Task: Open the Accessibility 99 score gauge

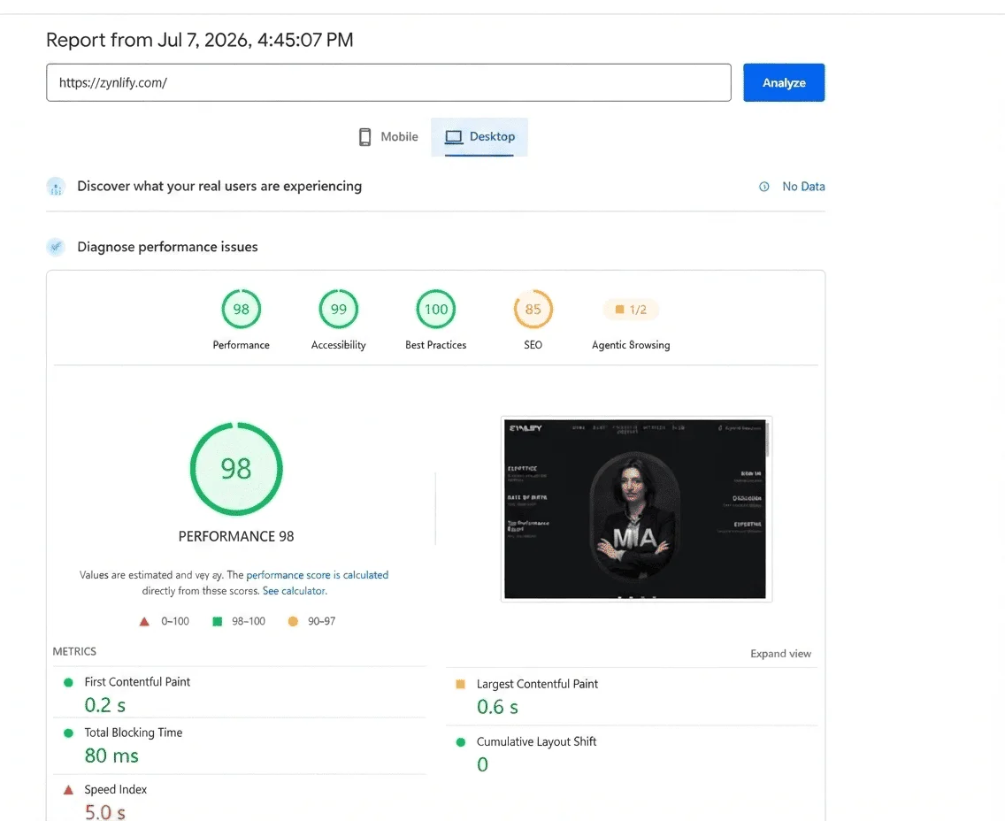Action: tap(339, 309)
